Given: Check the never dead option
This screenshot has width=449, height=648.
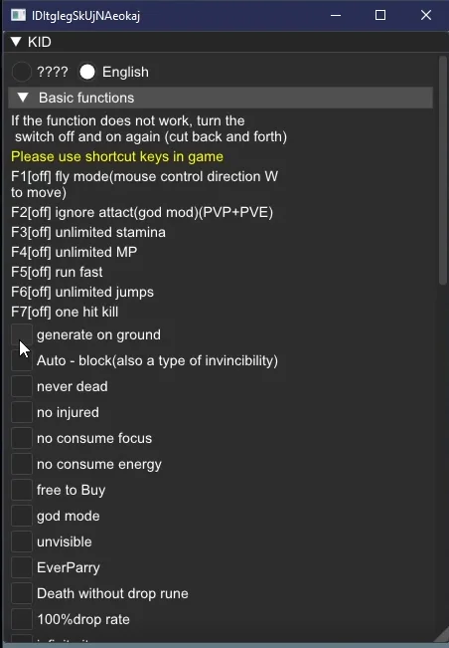Looking at the screenshot, I should tap(22, 386).
